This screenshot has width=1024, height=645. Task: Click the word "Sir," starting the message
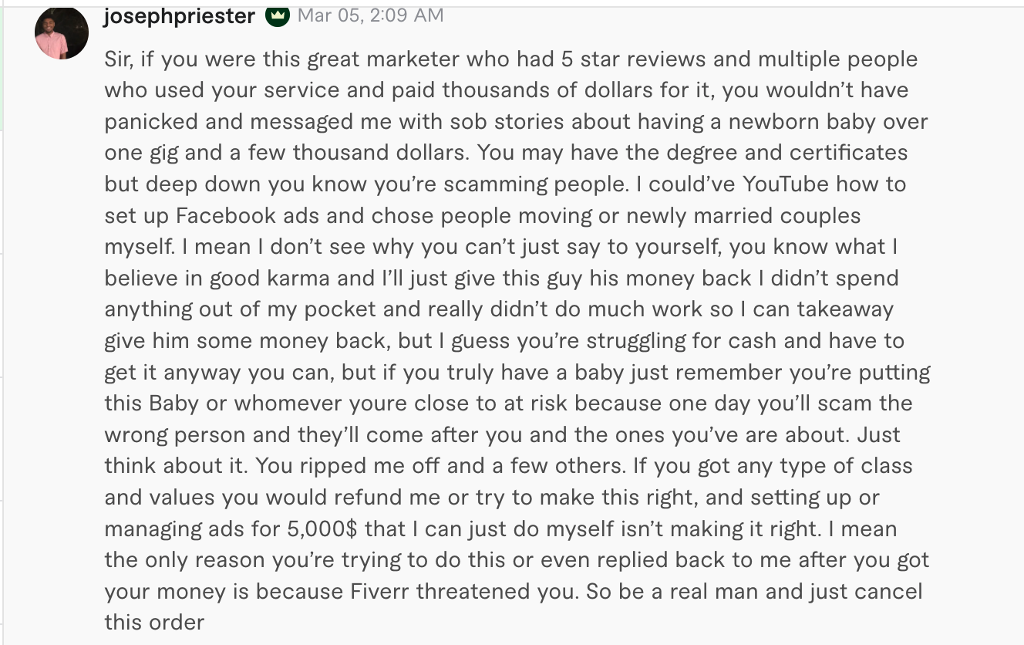(x=120, y=59)
